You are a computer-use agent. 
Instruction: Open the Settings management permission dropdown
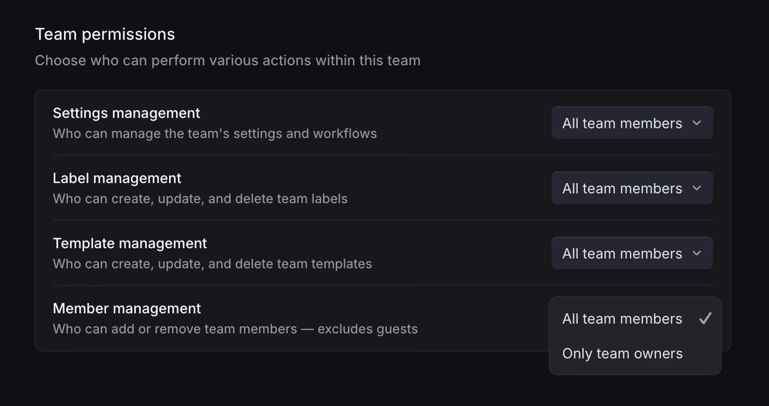click(x=632, y=123)
